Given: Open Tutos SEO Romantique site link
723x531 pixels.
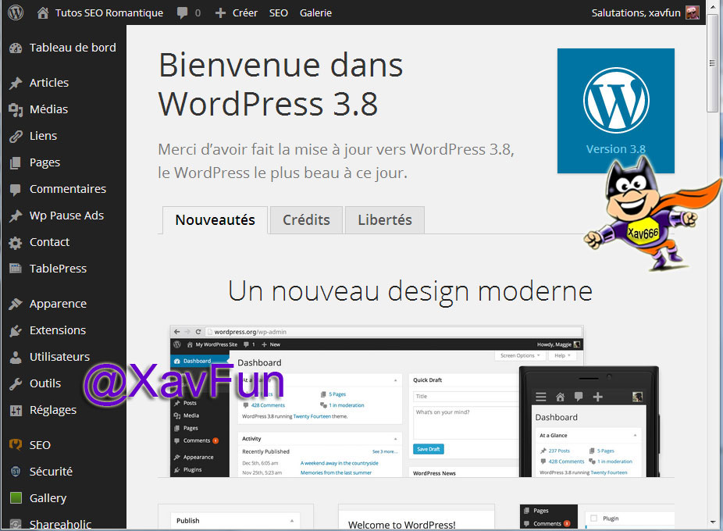Looking at the screenshot, I should pyautogui.click(x=109, y=13).
